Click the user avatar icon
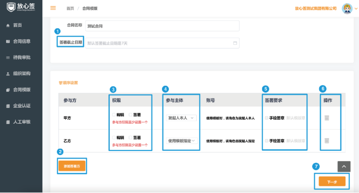Screen dimensions: 359x193 point(347,9)
